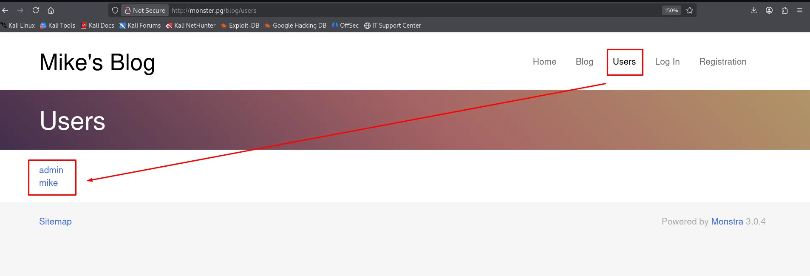Open the Exploit-DB bookmark
The image size is (810, 276).
point(240,26)
